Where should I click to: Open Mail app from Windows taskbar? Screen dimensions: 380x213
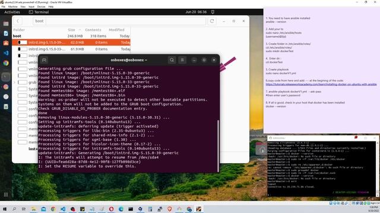(43, 209)
